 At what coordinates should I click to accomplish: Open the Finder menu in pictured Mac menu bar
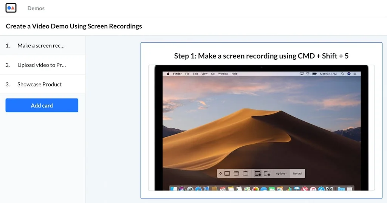pyautogui.click(x=177, y=74)
